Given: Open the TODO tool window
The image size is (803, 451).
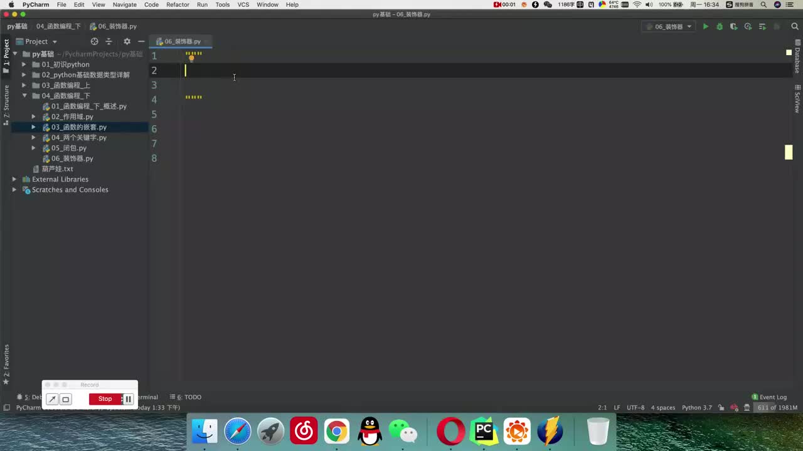Looking at the screenshot, I should tap(186, 397).
